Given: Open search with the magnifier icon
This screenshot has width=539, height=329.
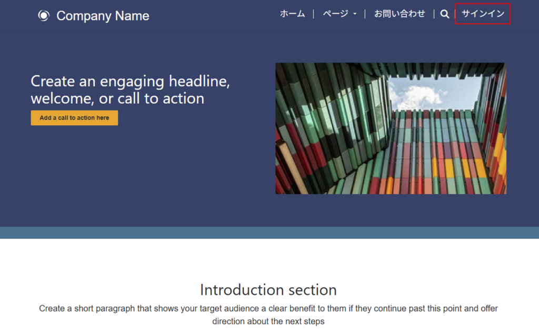Looking at the screenshot, I should click(x=445, y=14).
